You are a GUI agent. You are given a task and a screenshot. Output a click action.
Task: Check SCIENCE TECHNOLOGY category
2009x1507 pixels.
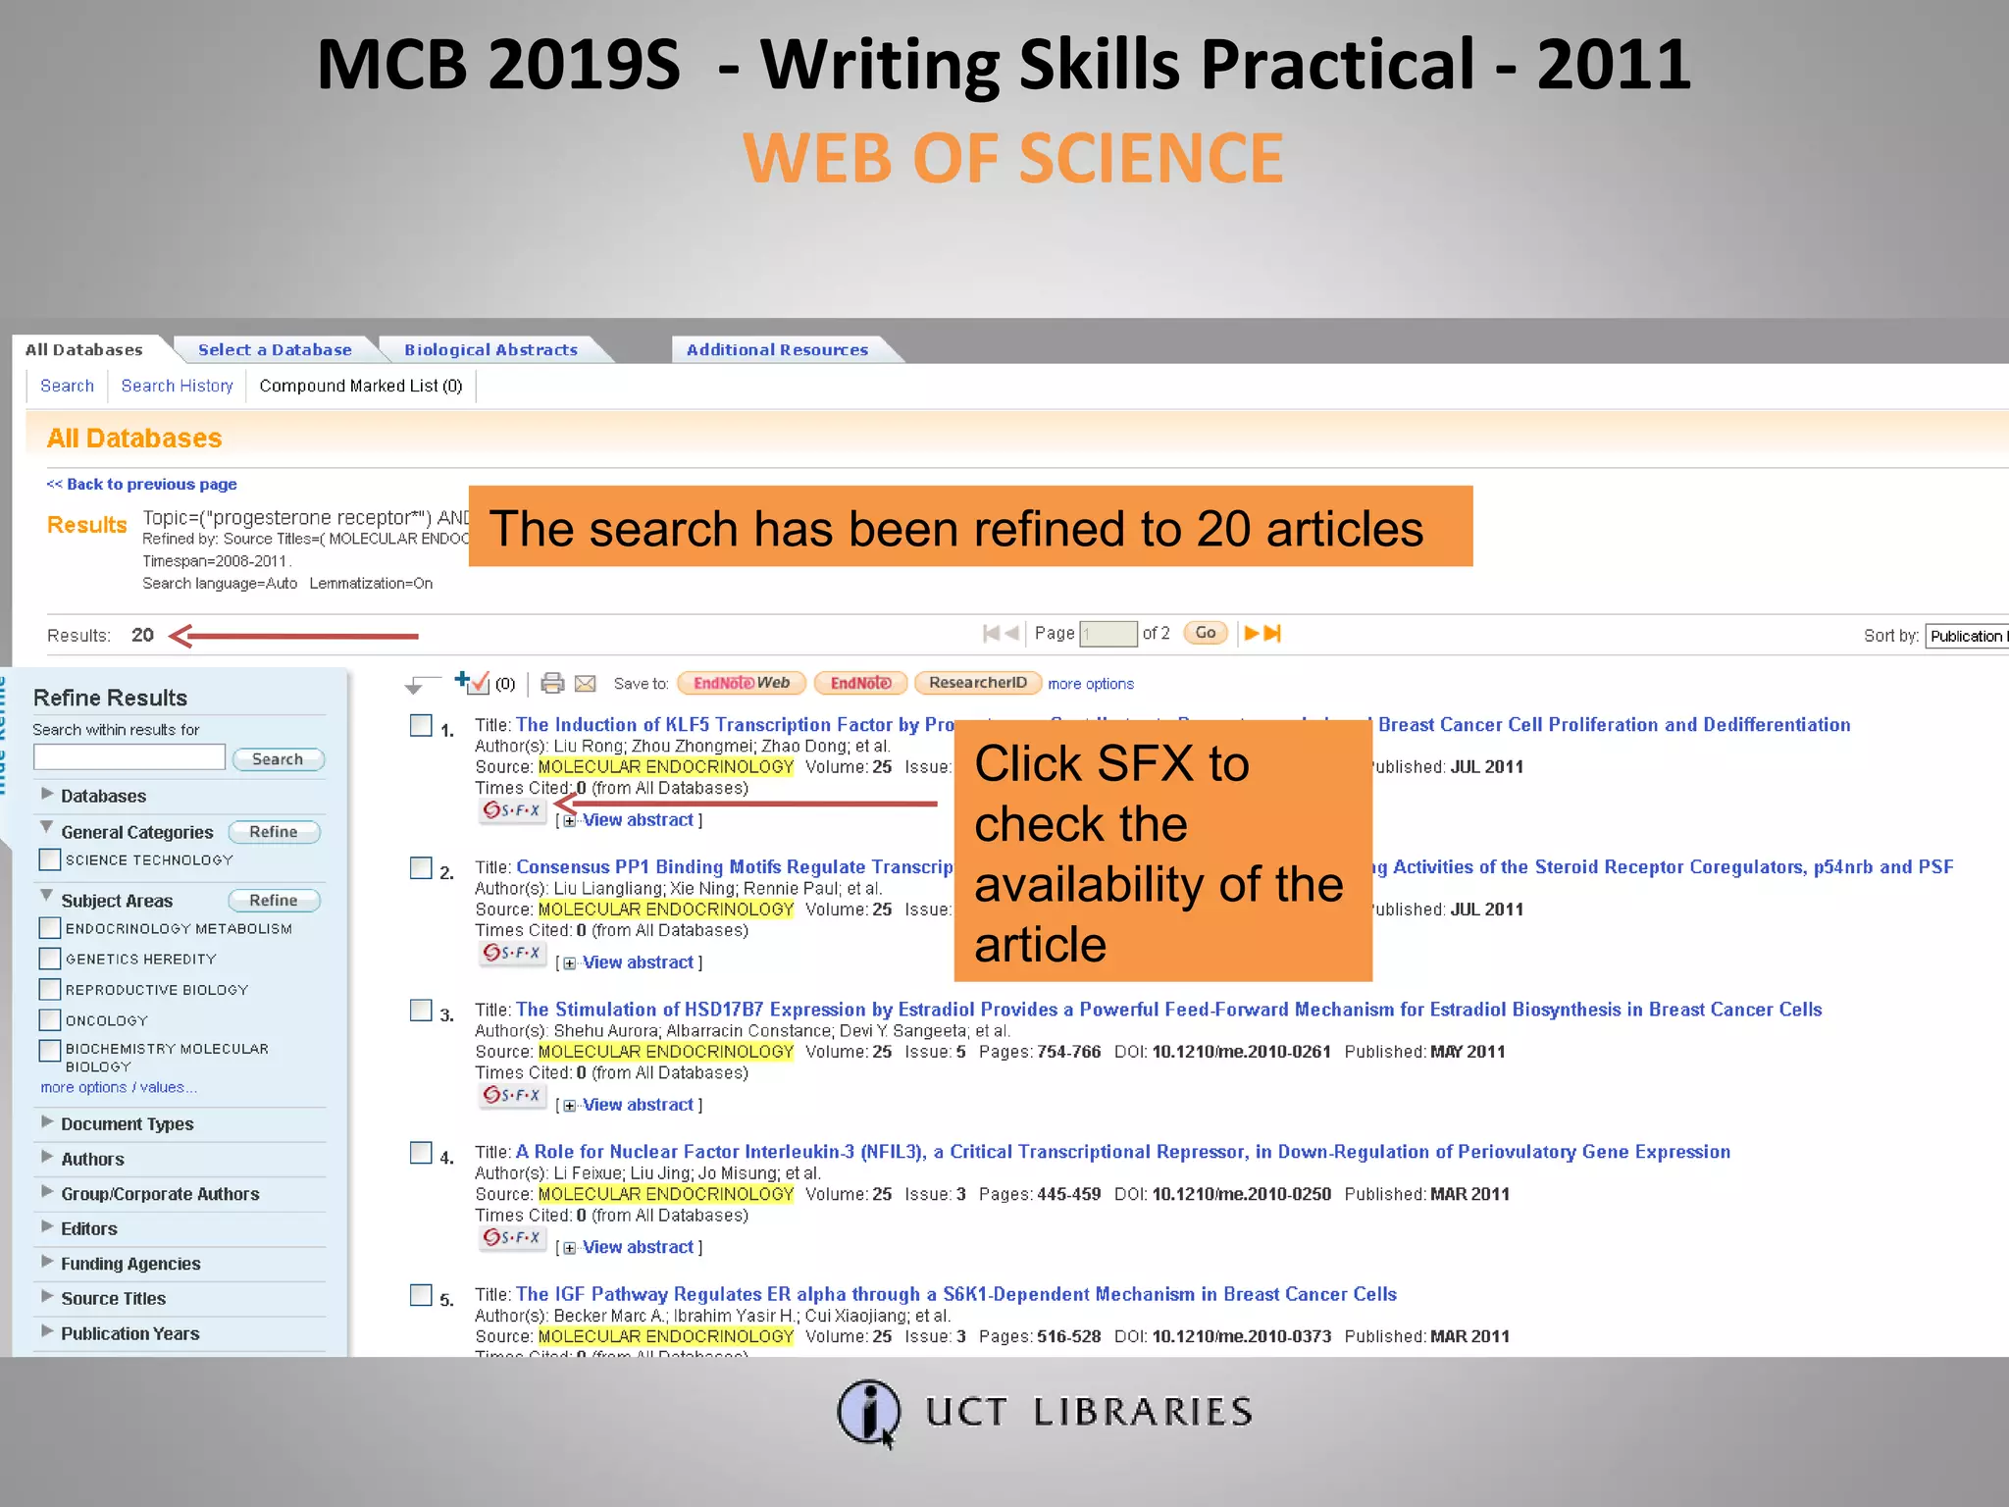point(49,860)
